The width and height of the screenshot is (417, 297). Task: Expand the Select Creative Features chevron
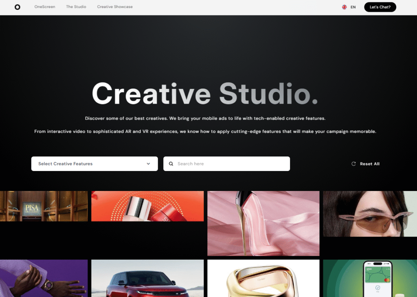(x=148, y=164)
